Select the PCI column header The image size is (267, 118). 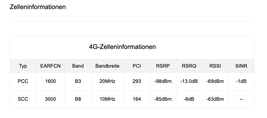point(137,66)
